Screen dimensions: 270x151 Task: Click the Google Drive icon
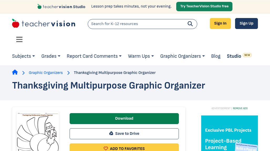coord(111,133)
